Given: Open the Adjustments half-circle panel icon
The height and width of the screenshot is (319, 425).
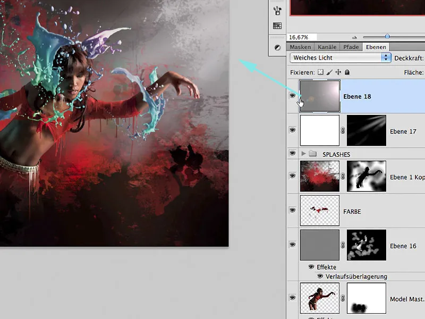Looking at the screenshot, I should (x=277, y=47).
